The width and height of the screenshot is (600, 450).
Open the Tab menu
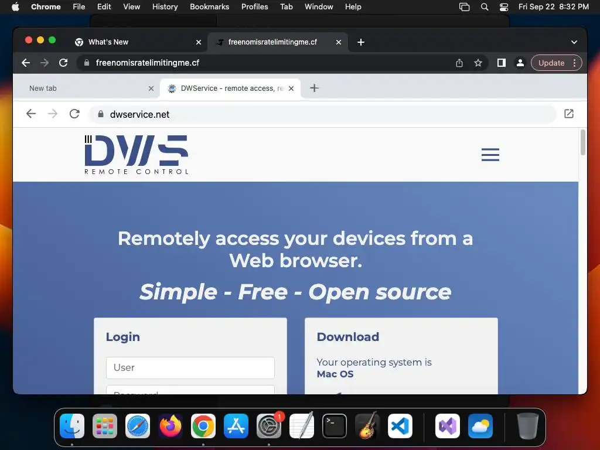click(286, 7)
